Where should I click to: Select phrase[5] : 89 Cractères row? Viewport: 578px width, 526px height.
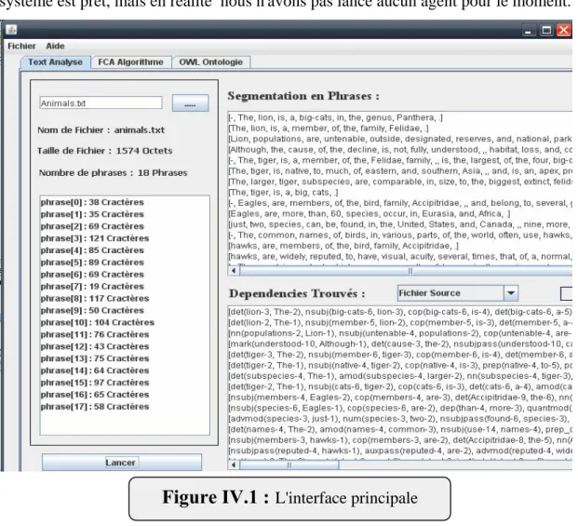[x=126, y=263]
